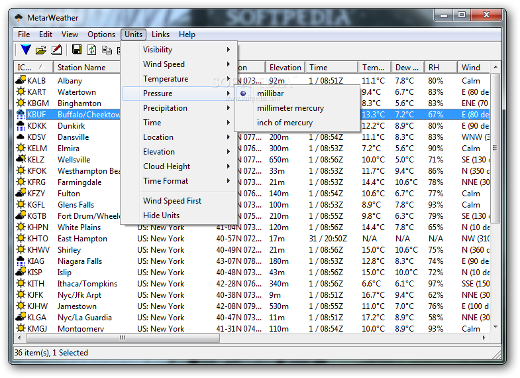The image size is (520, 378).
Task: Expand the Visibility submenu
Action: pos(179,50)
